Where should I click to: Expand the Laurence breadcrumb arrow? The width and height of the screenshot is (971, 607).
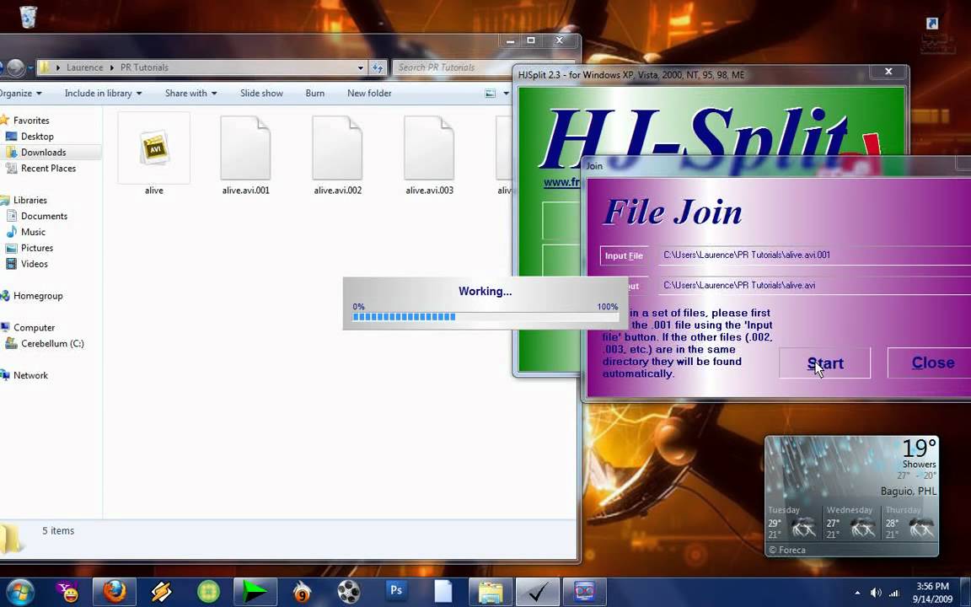[112, 67]
